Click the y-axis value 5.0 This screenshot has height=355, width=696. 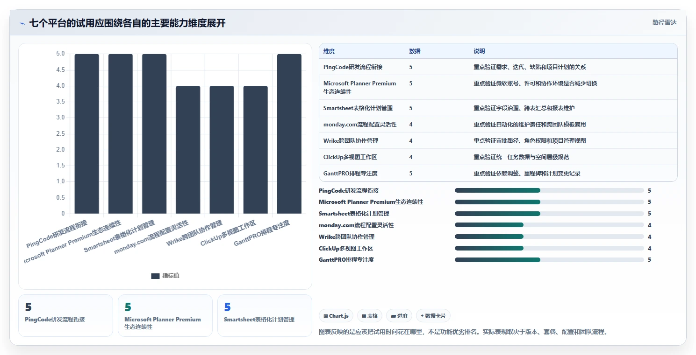pyautogui.click(x=60, y=54)
